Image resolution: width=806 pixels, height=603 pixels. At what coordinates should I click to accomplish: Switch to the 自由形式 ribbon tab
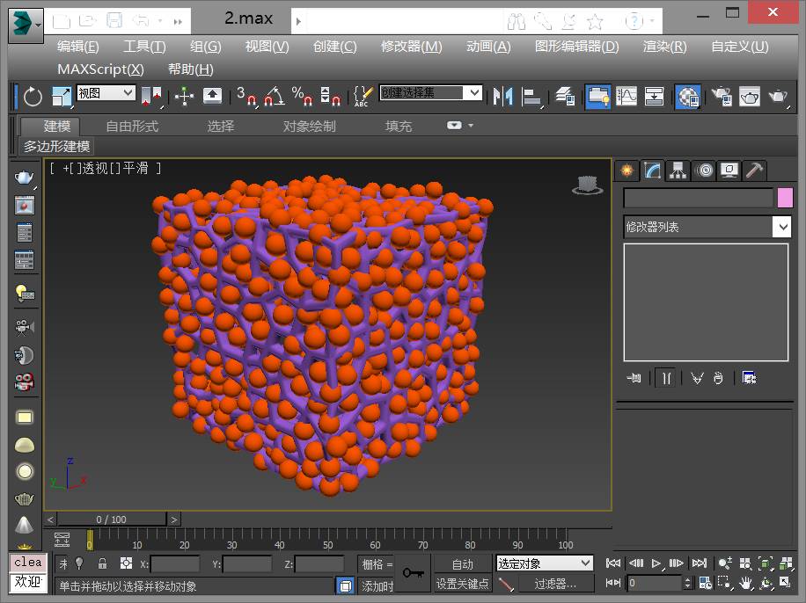coord(132,126)
